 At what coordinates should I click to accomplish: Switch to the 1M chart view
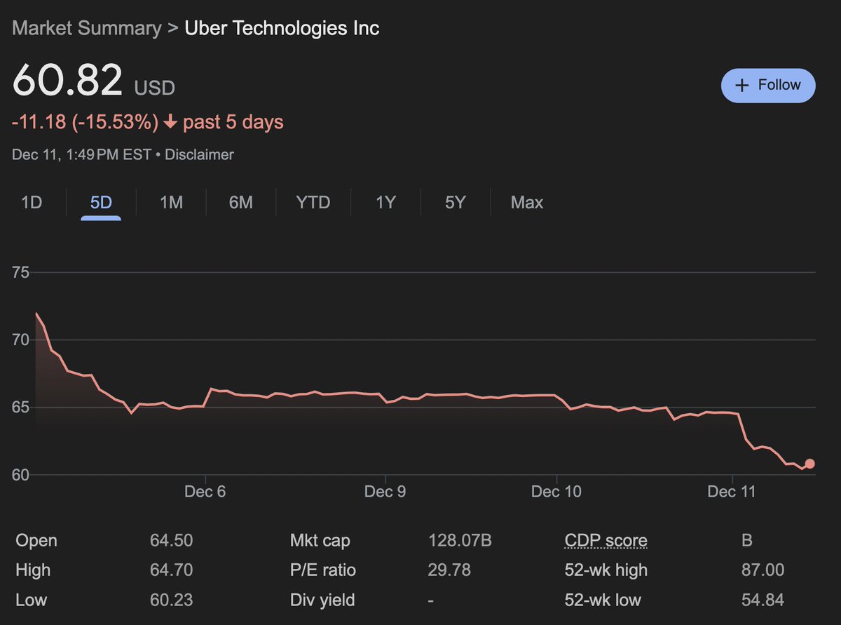click(x=170, y=202)
